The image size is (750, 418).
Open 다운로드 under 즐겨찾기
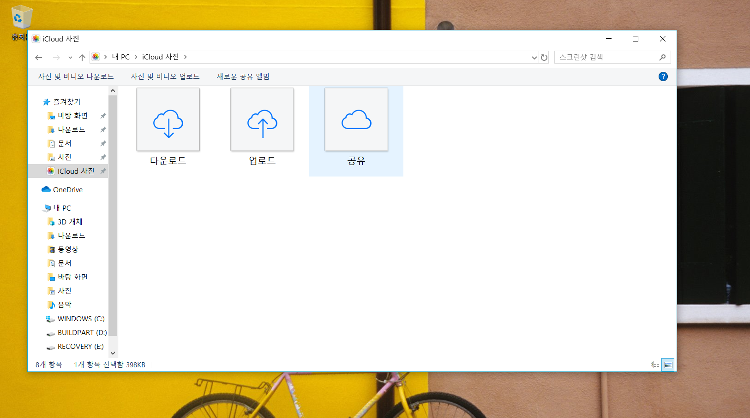coord(71,130)
